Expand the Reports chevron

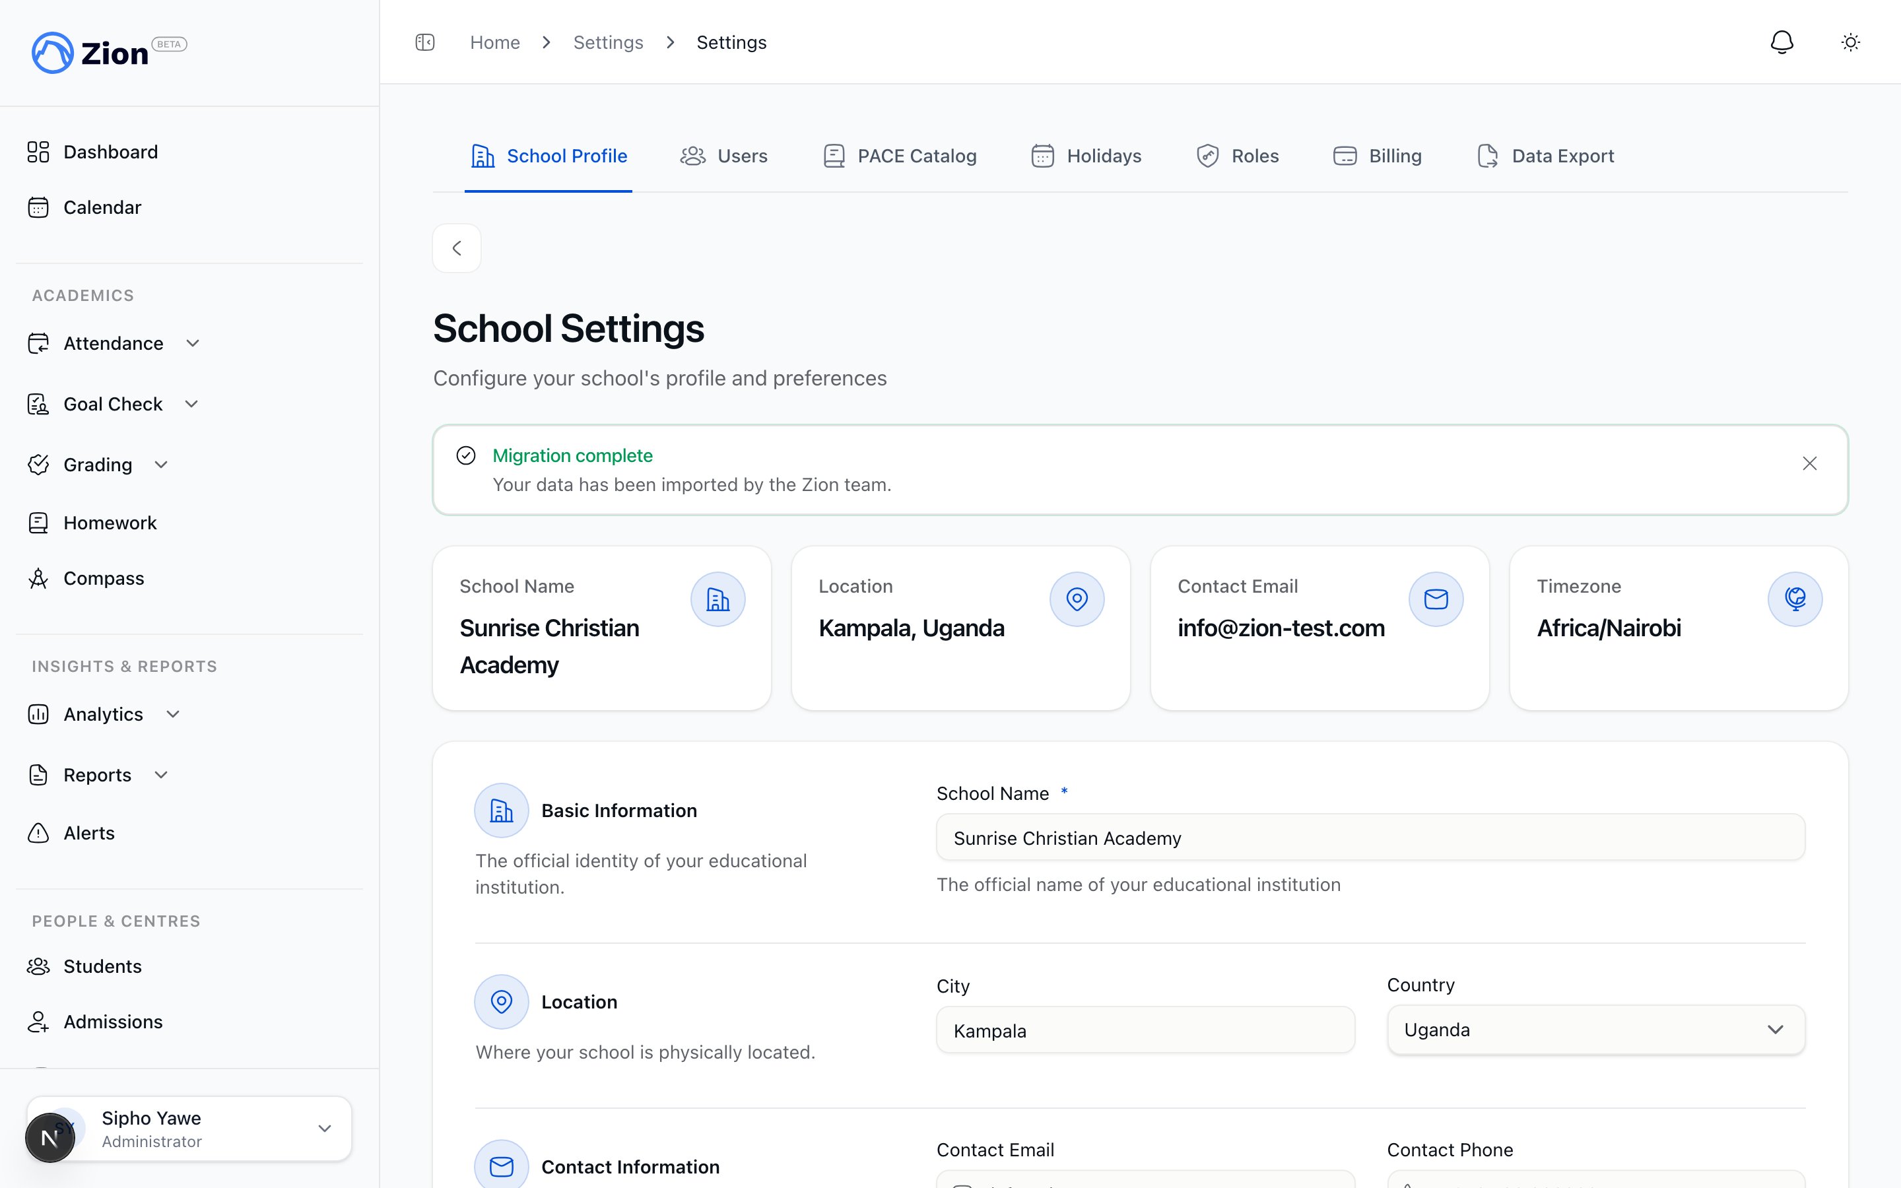pyautogui.click(x=161, y=775)
